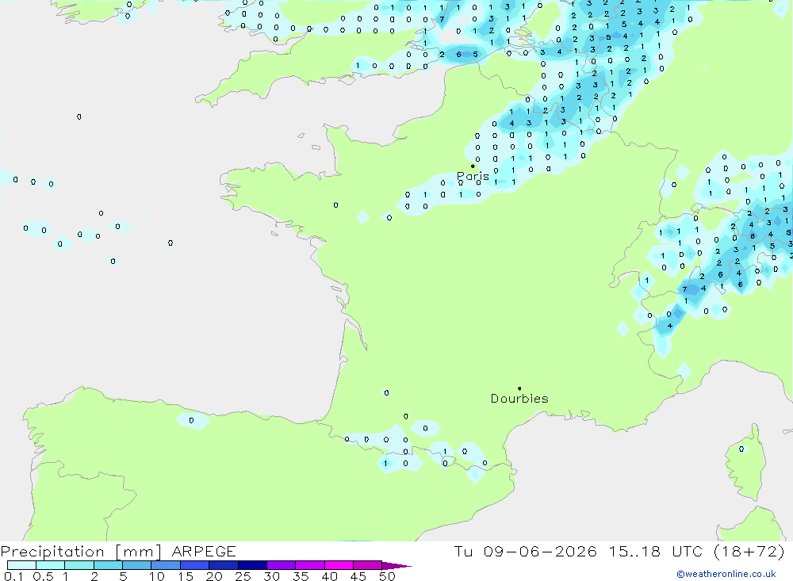Select the dark navy 25–30 mm legend swatch
The image size is (793, 581).
coord(252,565)
